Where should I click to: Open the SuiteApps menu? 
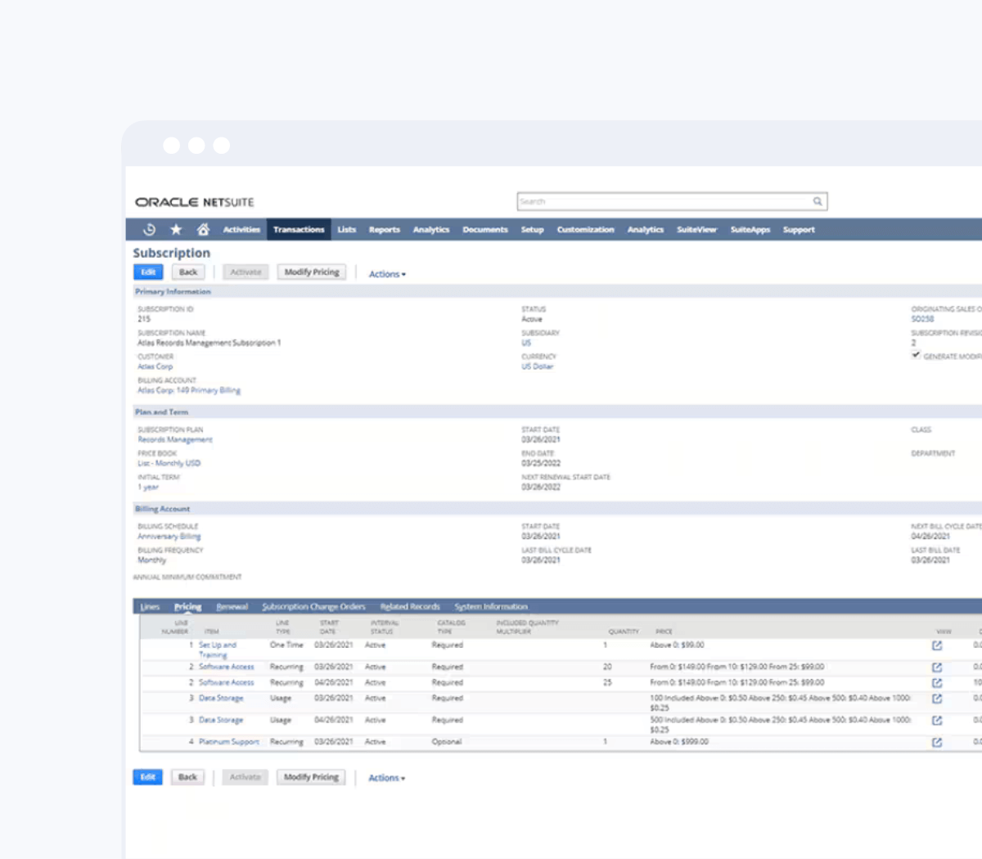tap(750, 230)
